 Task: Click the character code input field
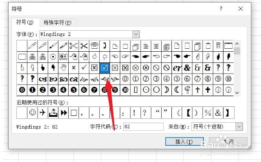coord(143,127)
